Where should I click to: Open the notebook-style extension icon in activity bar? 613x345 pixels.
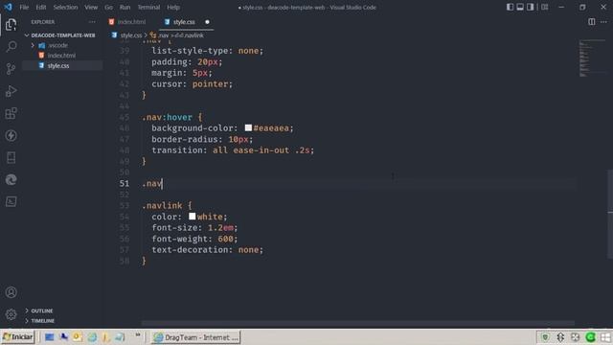coord(11,157)
